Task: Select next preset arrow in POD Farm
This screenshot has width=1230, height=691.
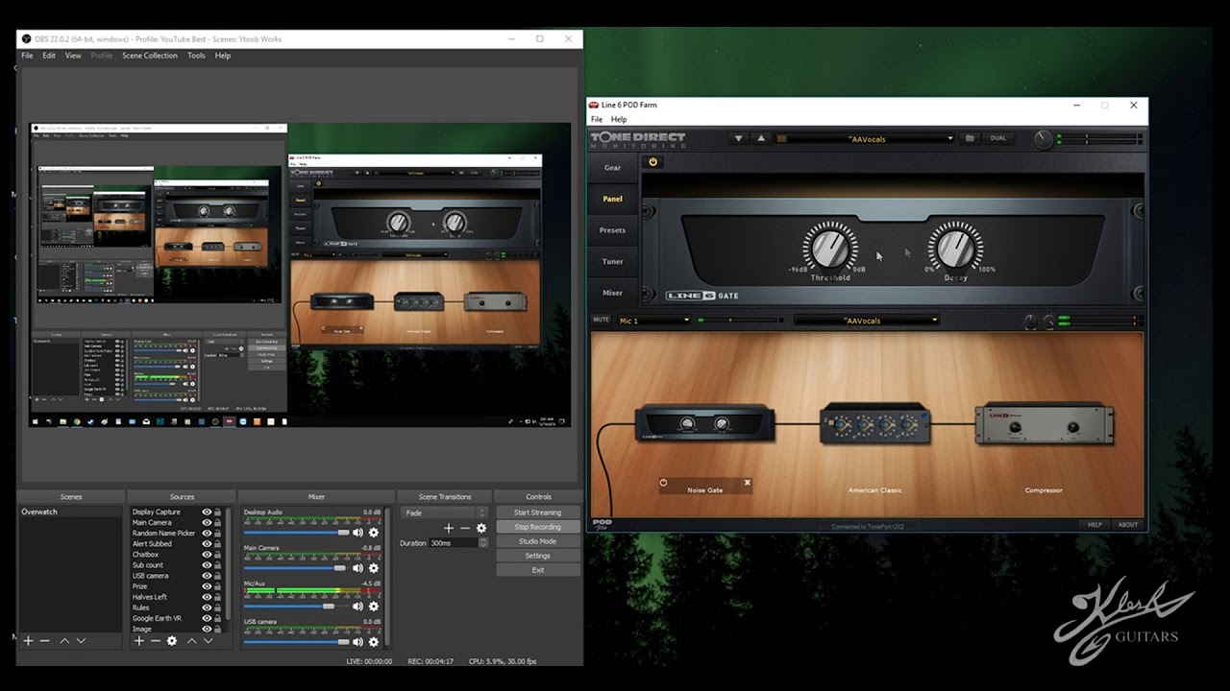Action: click(x=761, y=138)
